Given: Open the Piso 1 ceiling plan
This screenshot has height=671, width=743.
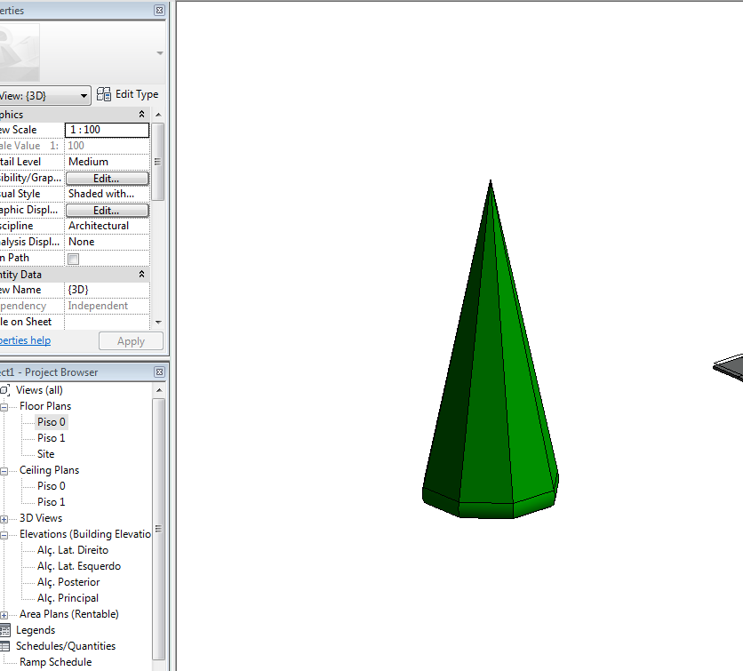Looking at the screenshot, I should pos(52,502).
